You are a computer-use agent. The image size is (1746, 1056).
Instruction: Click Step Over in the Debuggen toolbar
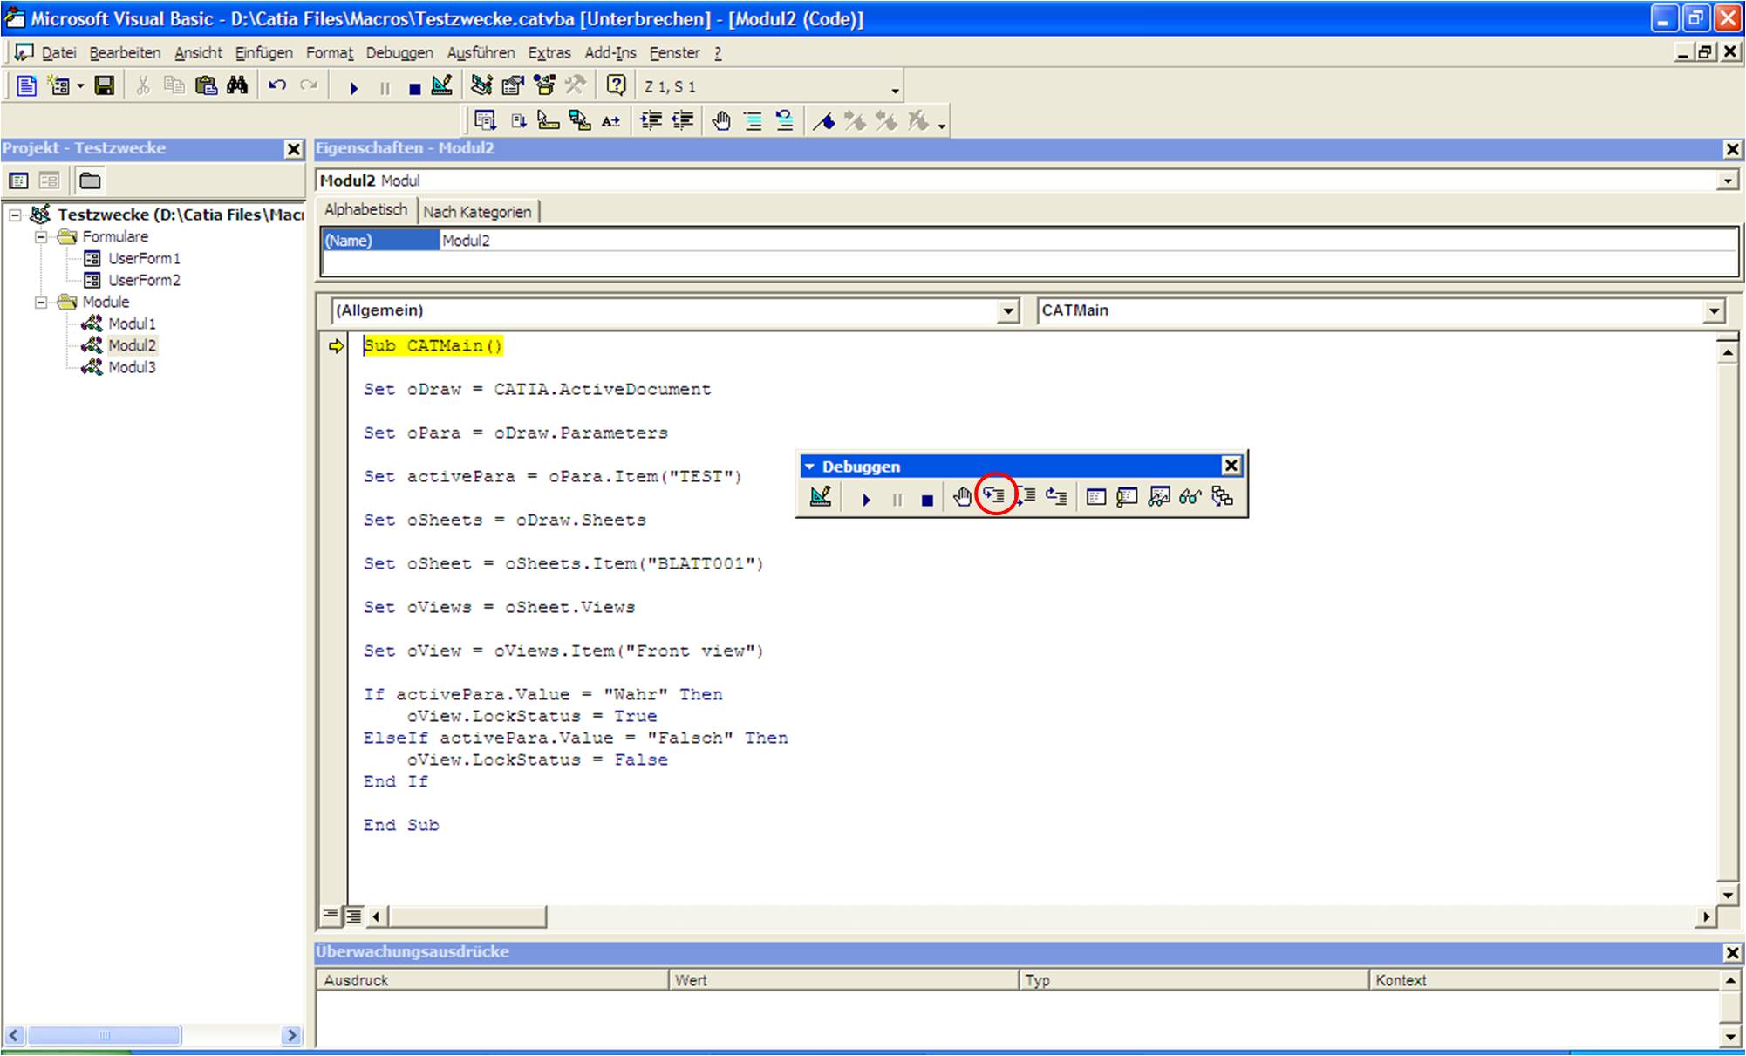point(1026,497)
